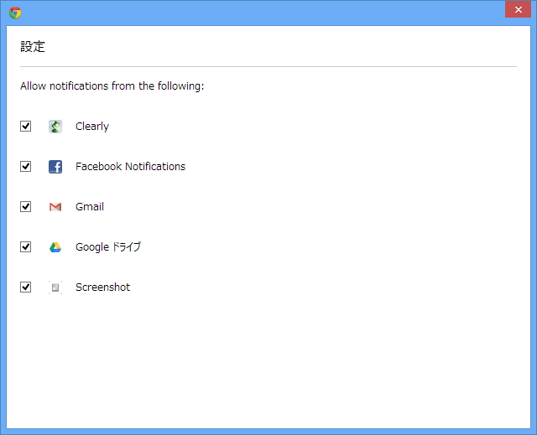Disable Gmail notifications checkbox

[x=26, y=206]
